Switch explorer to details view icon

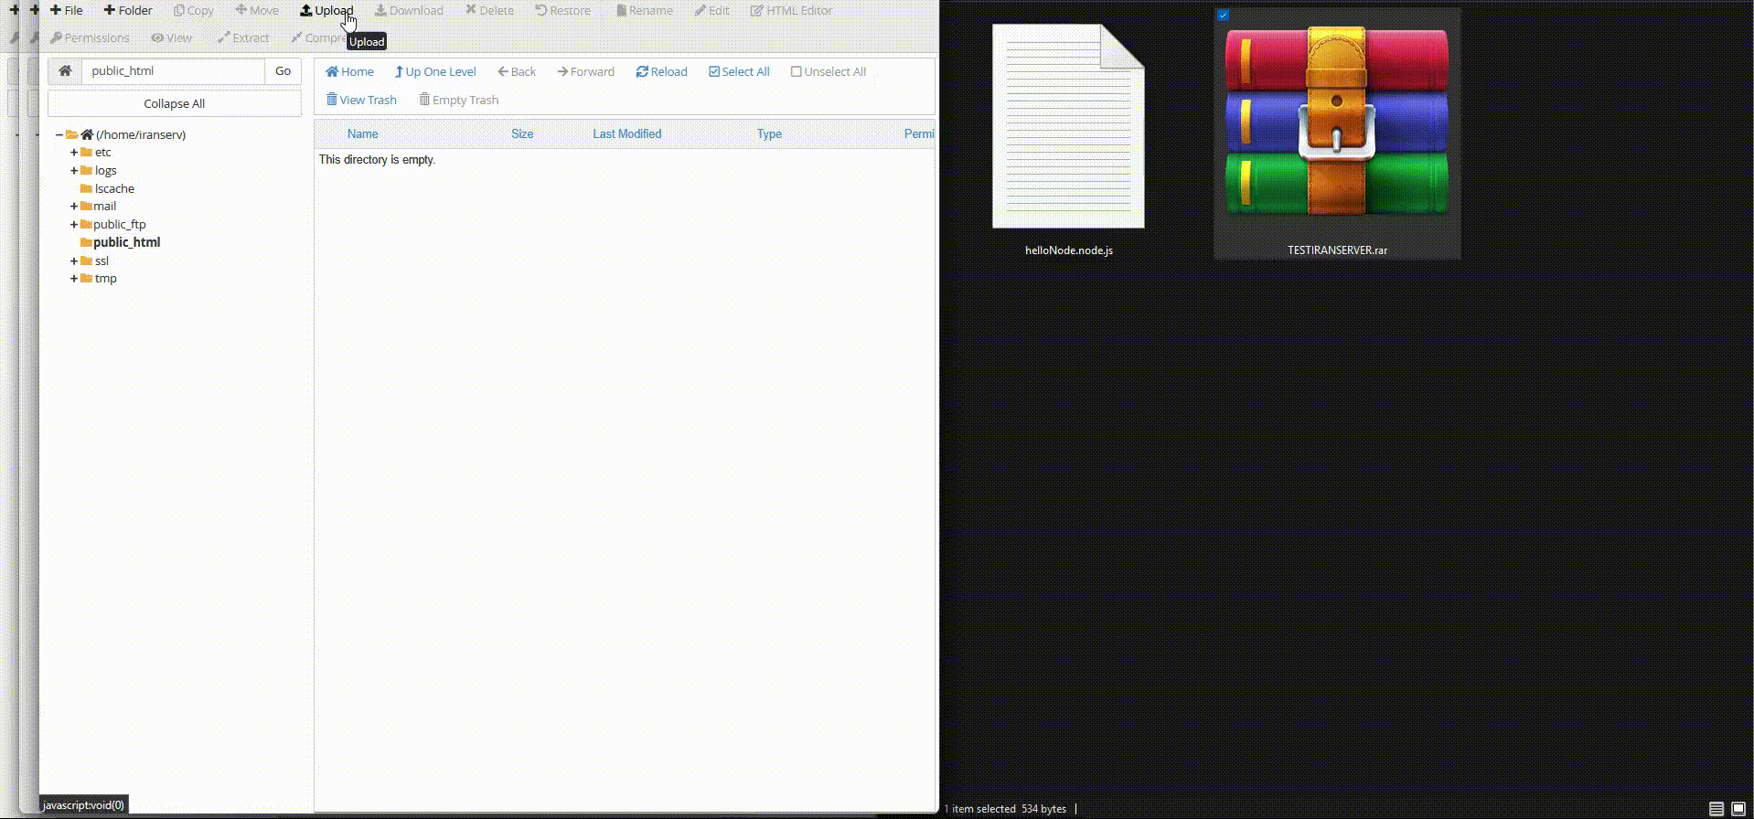(x=1717, y=809)
